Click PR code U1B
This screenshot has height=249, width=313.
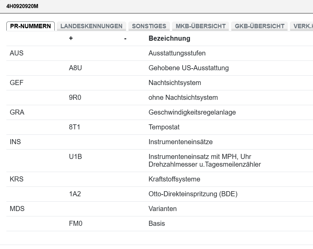pos(75,157)
